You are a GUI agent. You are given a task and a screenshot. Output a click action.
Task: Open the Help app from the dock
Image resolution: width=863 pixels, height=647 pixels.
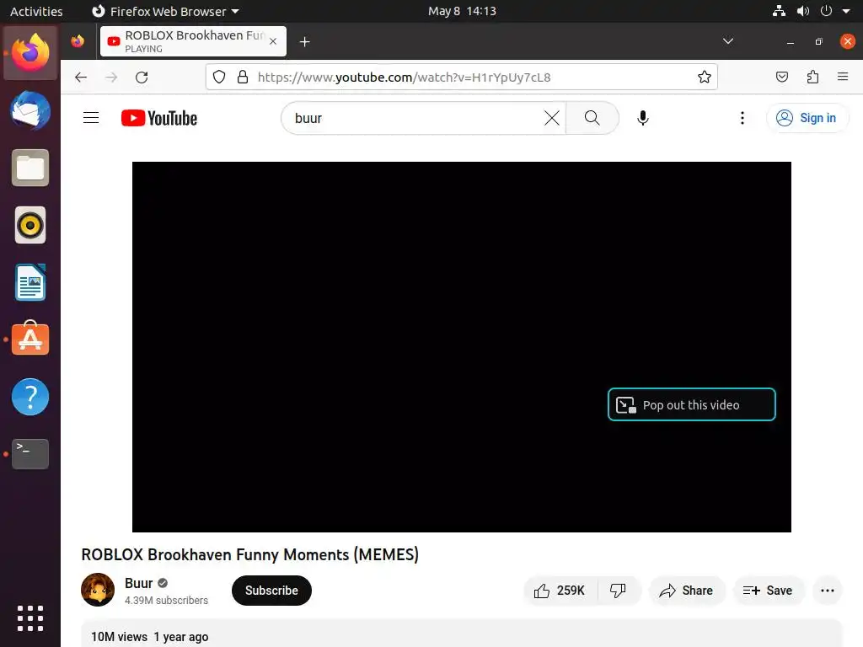pos(30,397)
